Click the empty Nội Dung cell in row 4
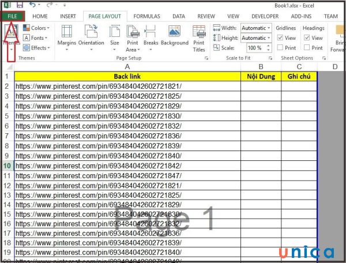346x263 pixels. click(261, 106)
